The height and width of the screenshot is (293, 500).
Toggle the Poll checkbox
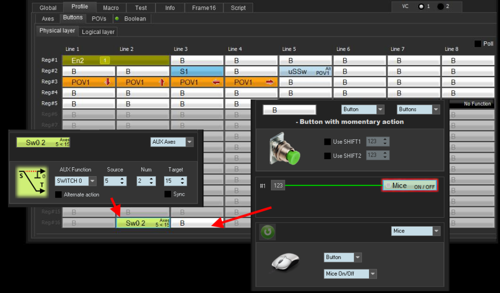point(477,43)
